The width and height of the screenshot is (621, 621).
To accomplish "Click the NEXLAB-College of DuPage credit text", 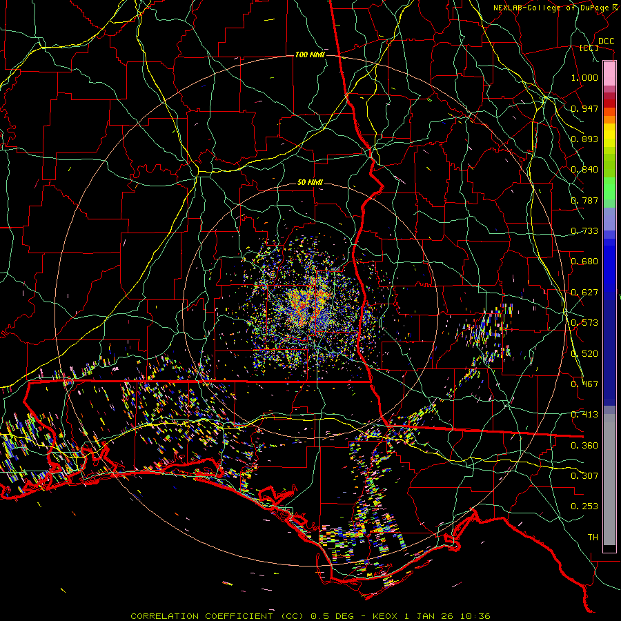I will click(553, 8).
